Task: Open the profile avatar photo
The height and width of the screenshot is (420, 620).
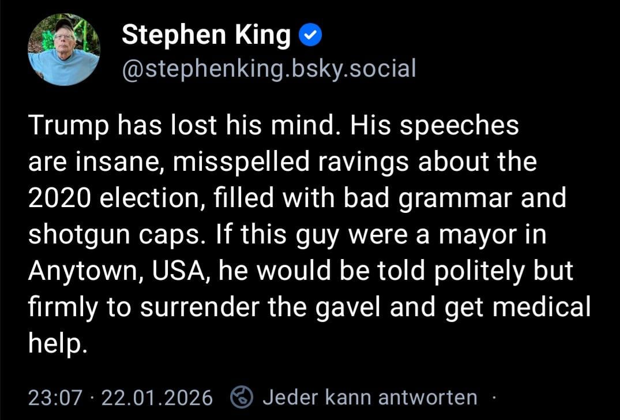Action: point(64,50)
